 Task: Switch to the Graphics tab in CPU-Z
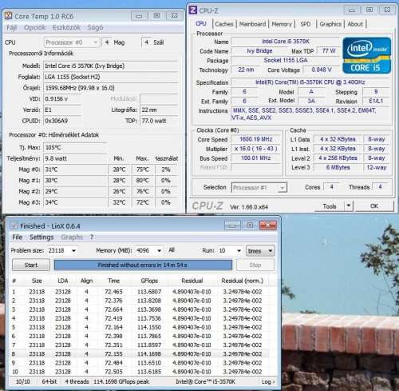[x=330, y=24]
